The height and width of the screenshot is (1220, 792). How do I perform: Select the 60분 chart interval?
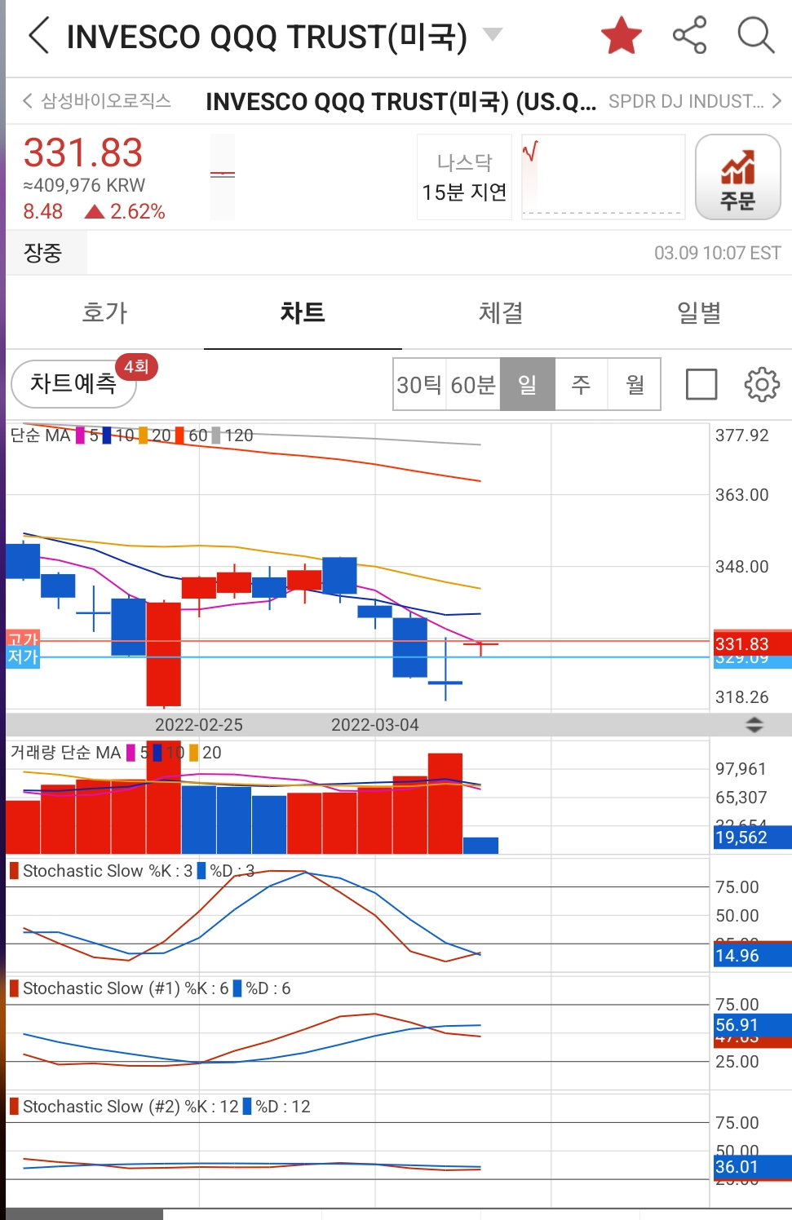(473, 384)
